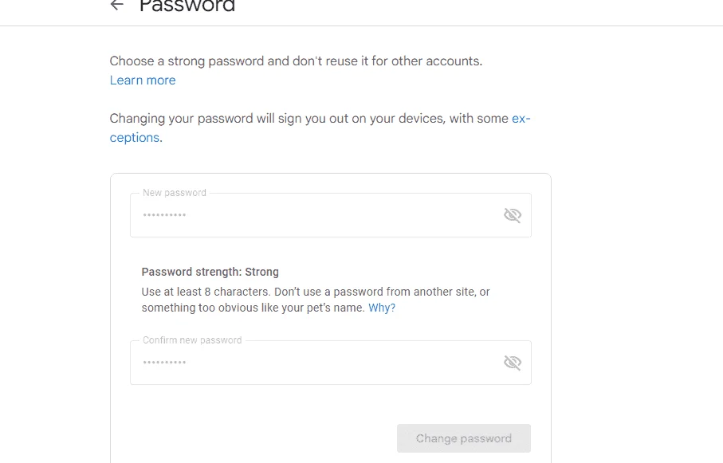Follow the "ex-" link after "with some"
The image size is (723, 463).
521,119
